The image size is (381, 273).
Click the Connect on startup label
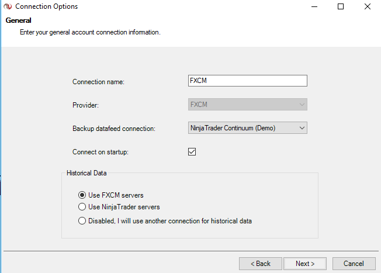tap(100, 152)
